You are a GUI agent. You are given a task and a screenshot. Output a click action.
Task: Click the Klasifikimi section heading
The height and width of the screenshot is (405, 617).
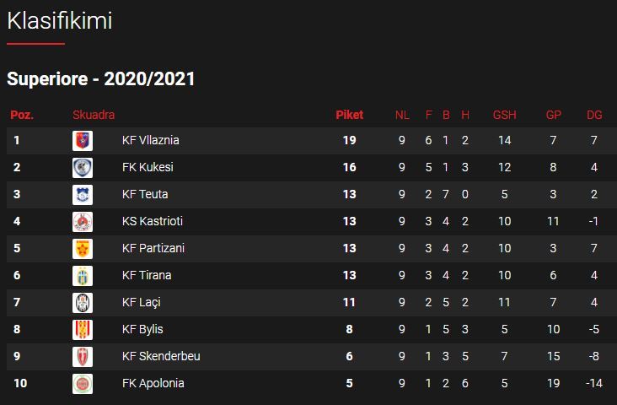click(x=59, y=21)
